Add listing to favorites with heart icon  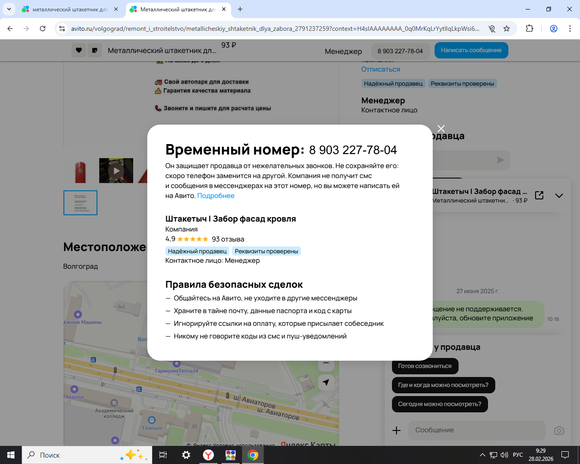point(79,50)
